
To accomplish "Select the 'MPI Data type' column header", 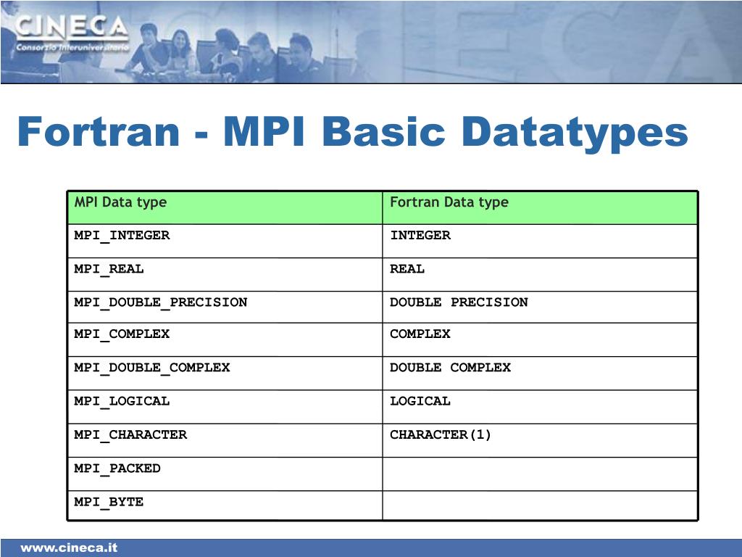I will (x=225, y=207).
